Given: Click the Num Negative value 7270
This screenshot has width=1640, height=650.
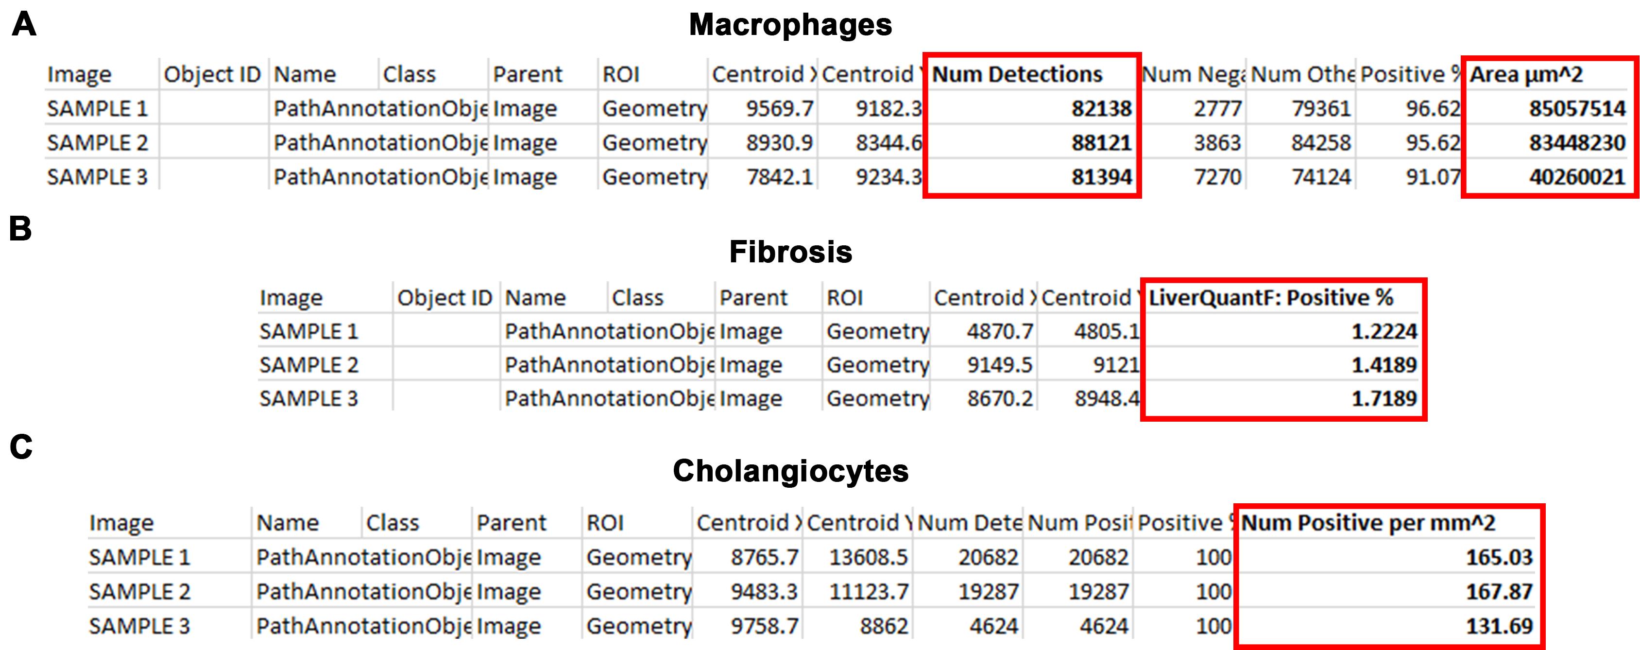Looking at the screenshot, I should (1217, 177).
